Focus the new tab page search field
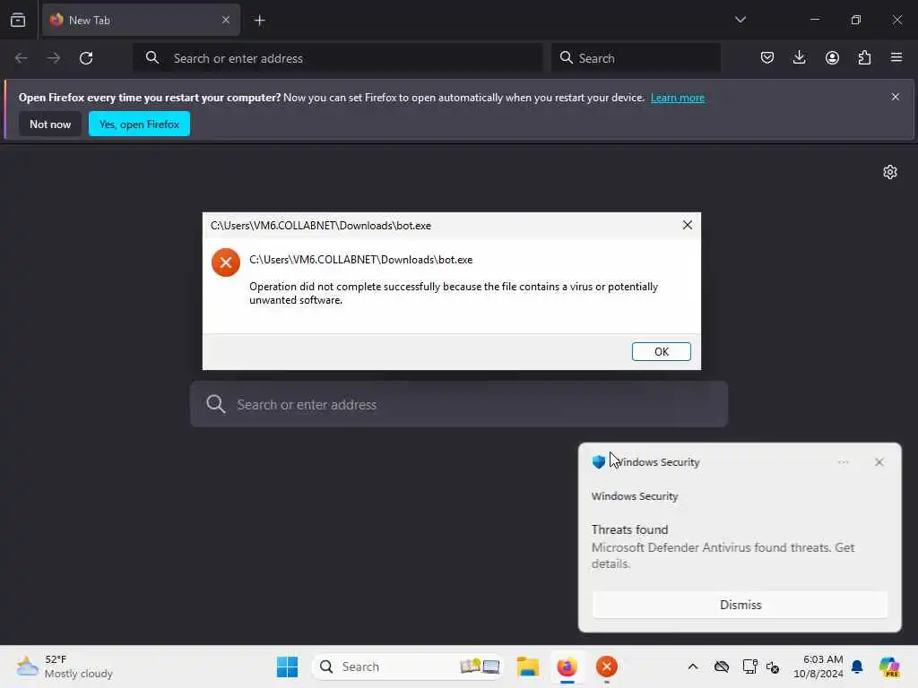This screenshot has width=918, height=688. pyautogui.click(x=459, y=404)
